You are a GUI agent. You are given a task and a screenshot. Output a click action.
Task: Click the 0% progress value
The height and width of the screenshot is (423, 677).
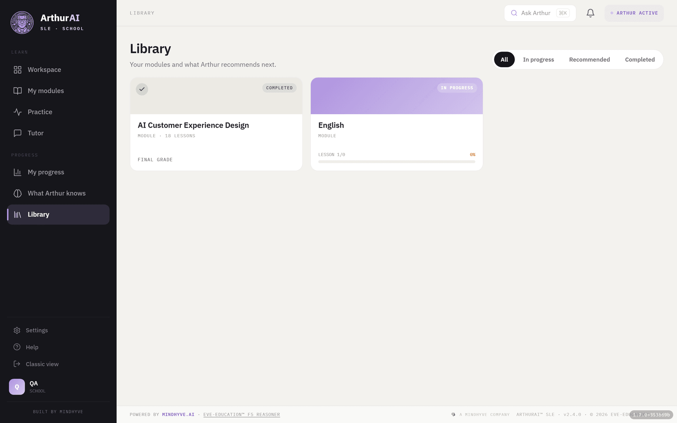click(x=472, y=155)
